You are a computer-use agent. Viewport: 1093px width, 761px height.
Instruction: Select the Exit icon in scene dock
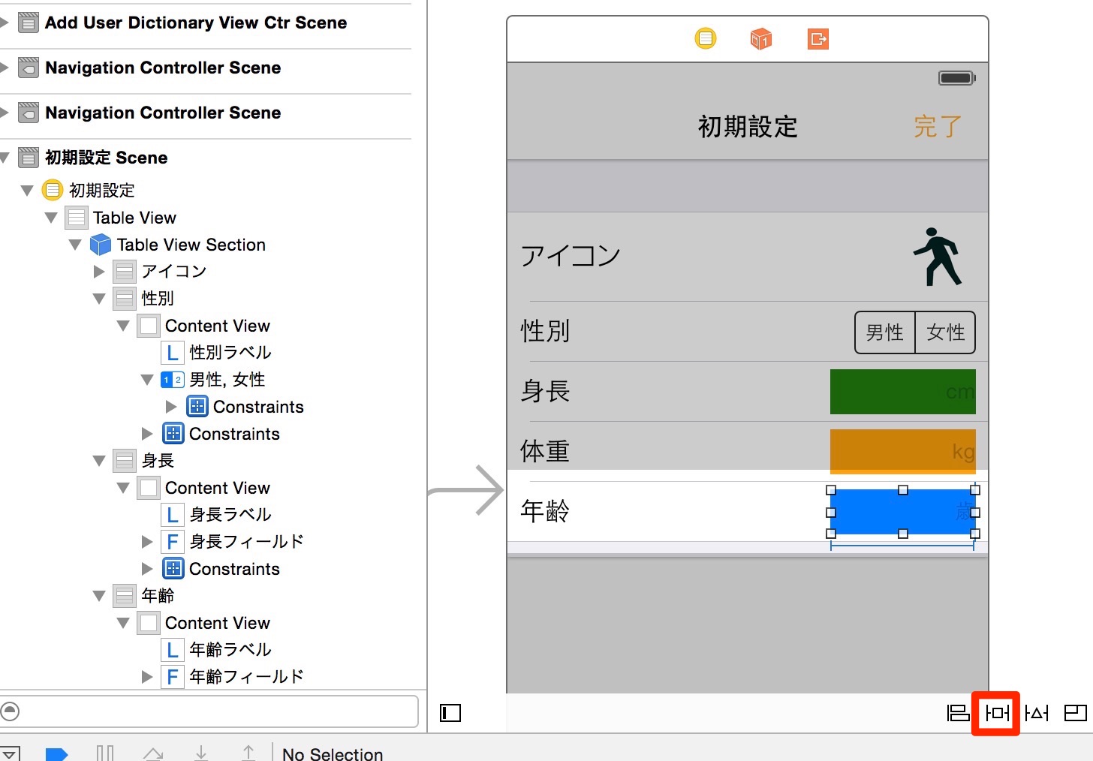(818, 38)
